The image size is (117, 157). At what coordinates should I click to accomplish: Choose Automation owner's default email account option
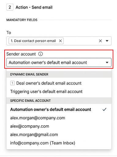click(x=59, y=109)
